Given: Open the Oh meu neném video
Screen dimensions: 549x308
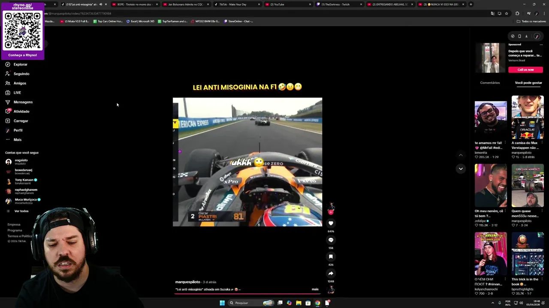Looking at the screenshot, I should [x=491, y=186].
